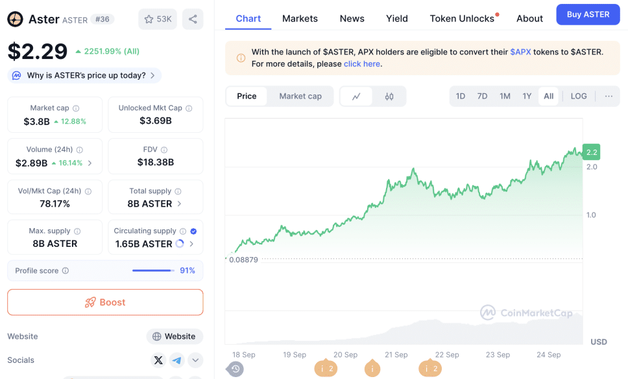Switch to the Markets tab
The image size is (628, 379).
click(300, 18)
